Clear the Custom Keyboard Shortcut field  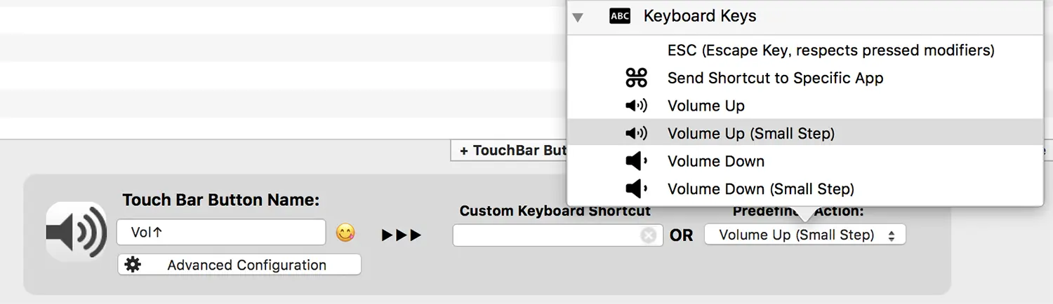tap(649, 235)
